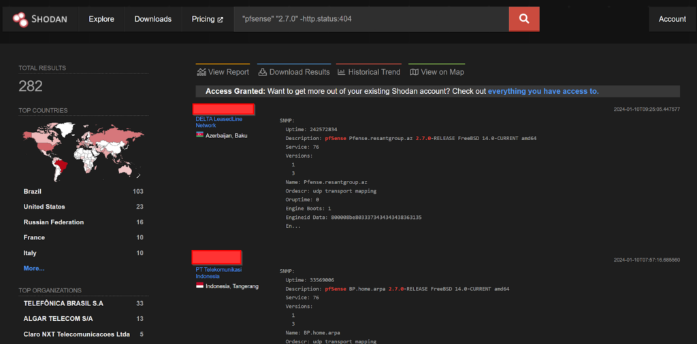Screen dimensions: 697x344
Task: Click More... under Top Countries
Action: click(x=34, y=268)
